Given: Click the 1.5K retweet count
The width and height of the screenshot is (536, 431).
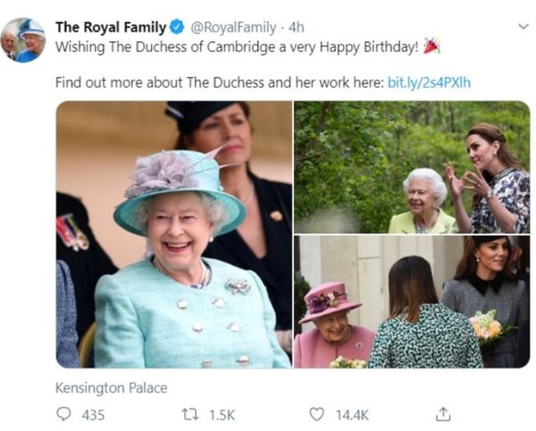Looking at the screenshot, I should (222, 415).
